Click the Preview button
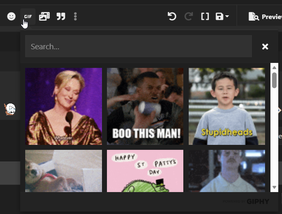282x214 pixels. pos(265,17)
